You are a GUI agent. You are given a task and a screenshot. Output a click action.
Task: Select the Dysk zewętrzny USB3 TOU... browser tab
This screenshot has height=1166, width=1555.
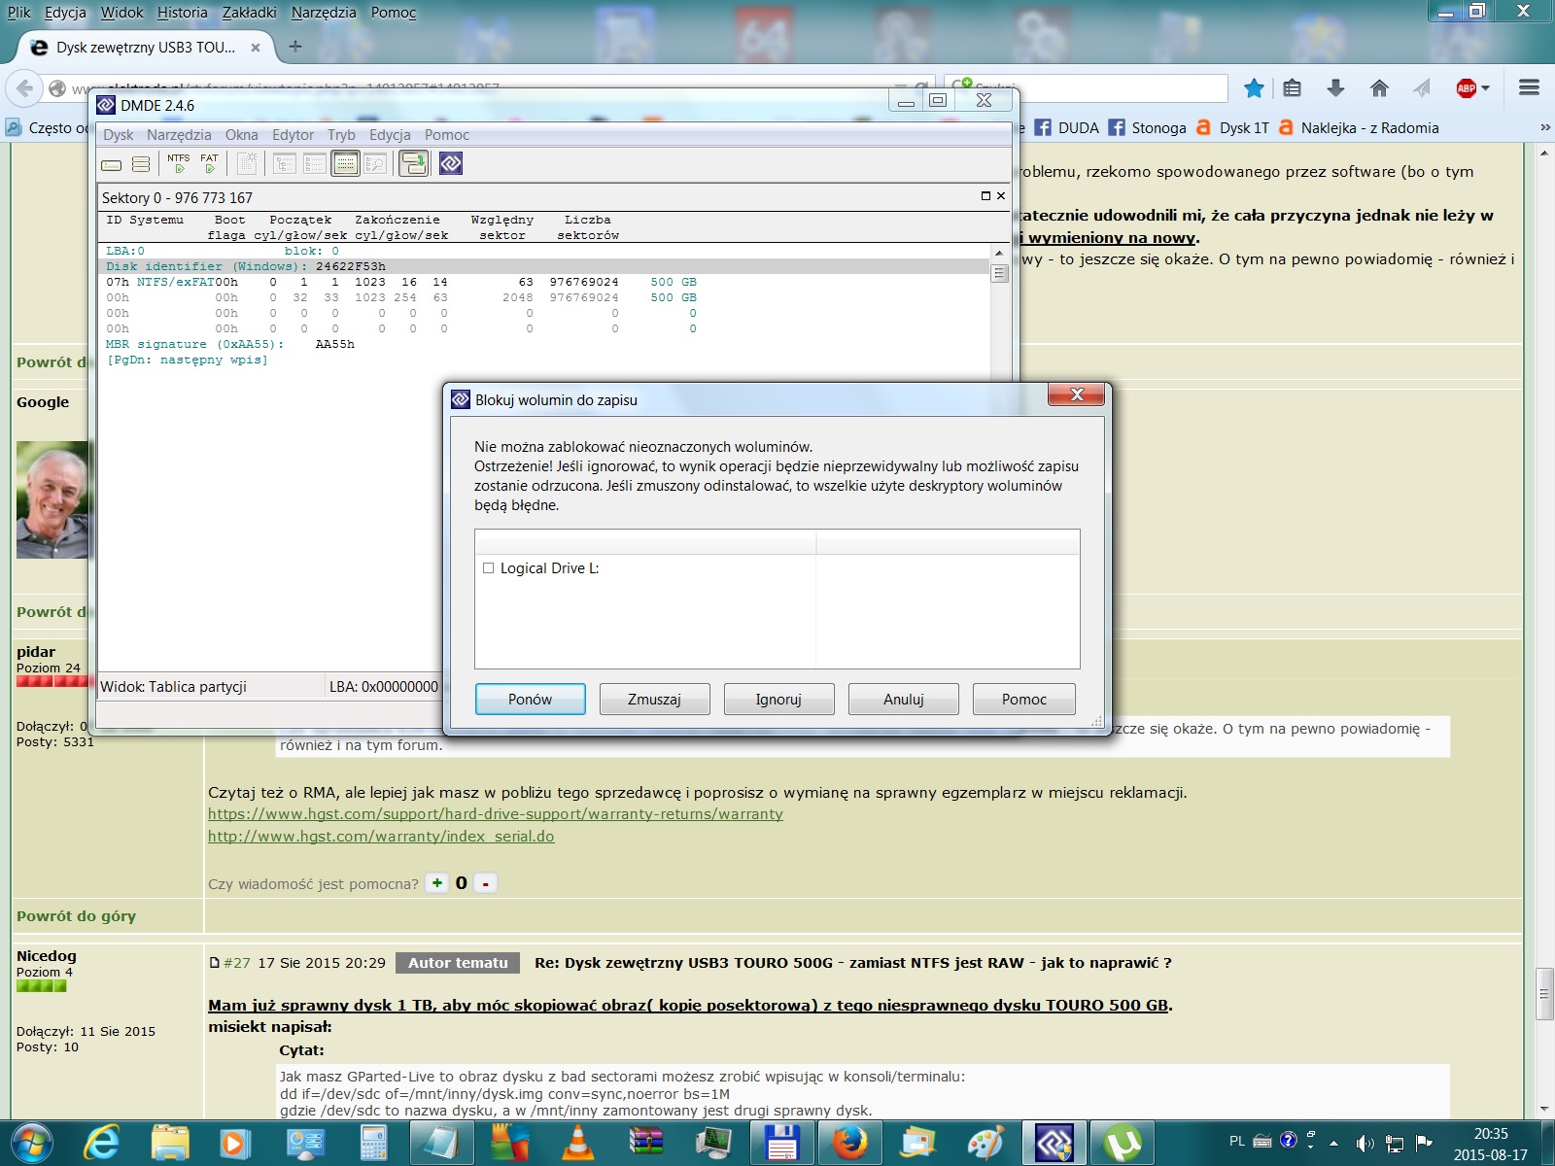tap(146, 47)
